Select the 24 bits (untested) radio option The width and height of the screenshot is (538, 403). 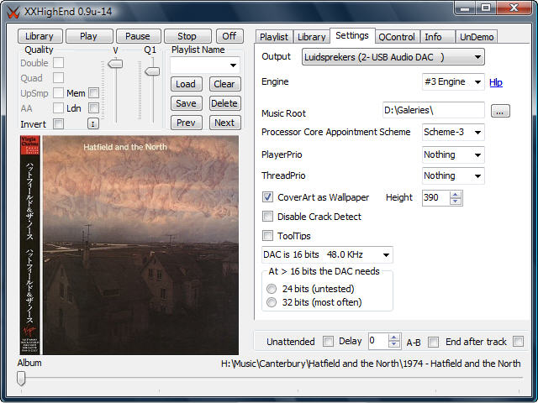pos(272,289)
